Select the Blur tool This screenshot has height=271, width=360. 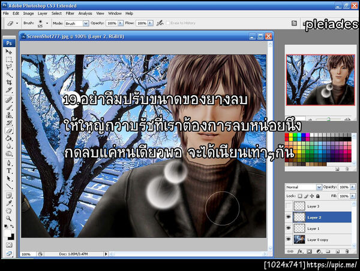[9, 146]
